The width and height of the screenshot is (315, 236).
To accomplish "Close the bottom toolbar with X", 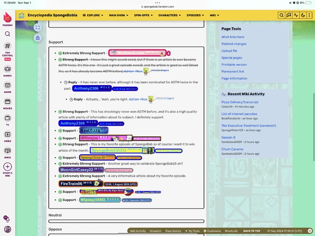I will pyautogui.click(x=310, y=231).
